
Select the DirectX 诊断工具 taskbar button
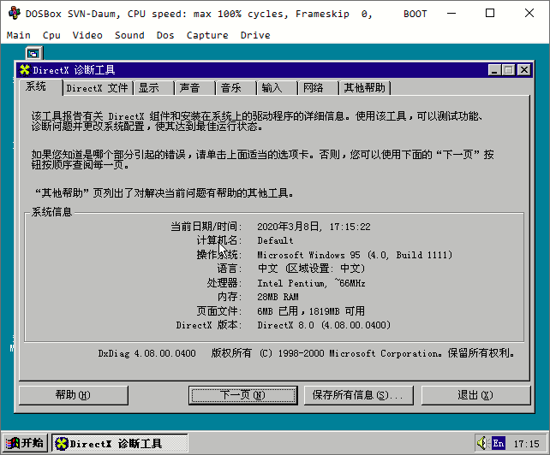point(120,443)
